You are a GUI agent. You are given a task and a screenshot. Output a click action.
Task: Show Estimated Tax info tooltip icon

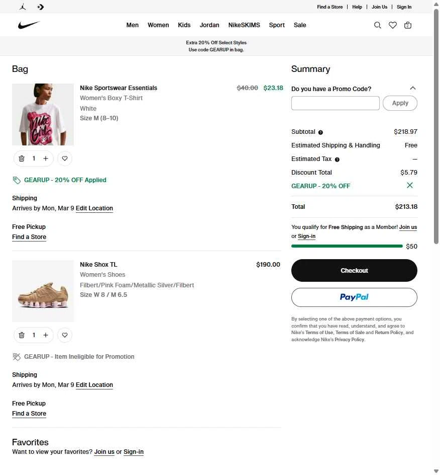coord(337,160)
